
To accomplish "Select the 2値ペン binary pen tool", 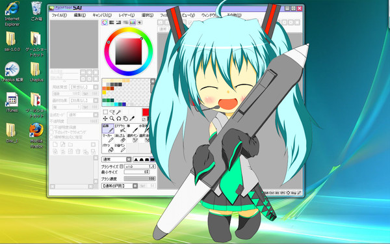I will 120,148.
